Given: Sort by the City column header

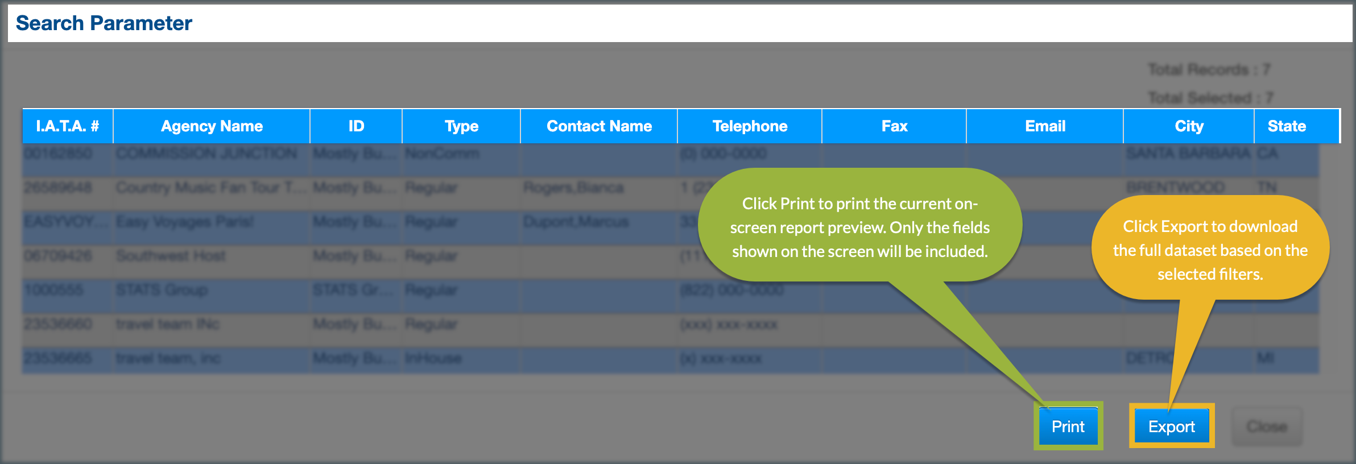Looking at the screenshot, I should (1189, 126).
